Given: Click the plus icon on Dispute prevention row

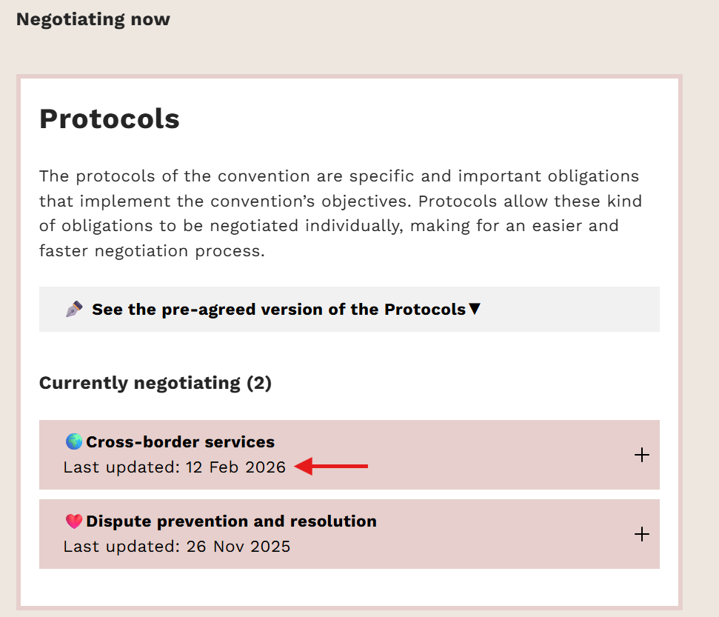Looking at the screenshot, I should click(642, 534).
